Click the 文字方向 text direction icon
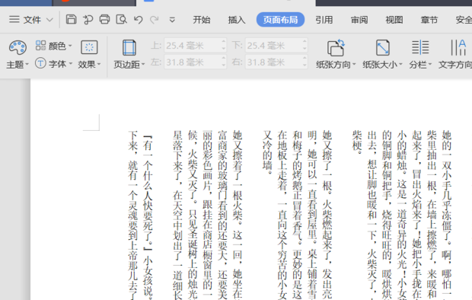Image resolution: width=472 pixels, height=300 pixels. [458, 48]
